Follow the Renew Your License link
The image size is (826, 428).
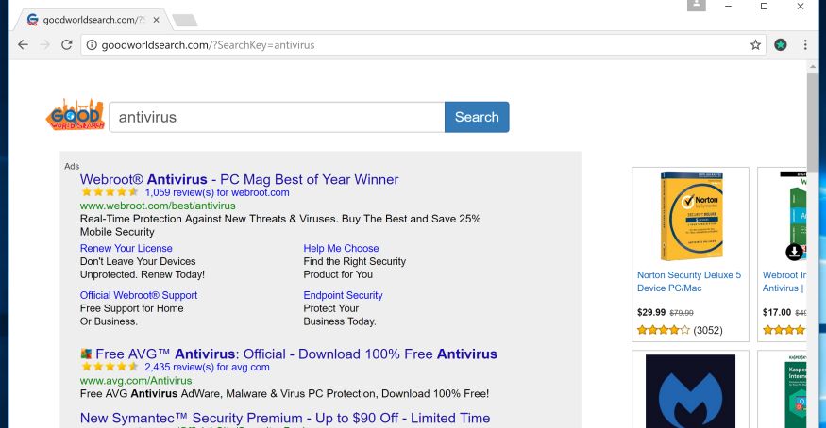(x=126, y=249)
